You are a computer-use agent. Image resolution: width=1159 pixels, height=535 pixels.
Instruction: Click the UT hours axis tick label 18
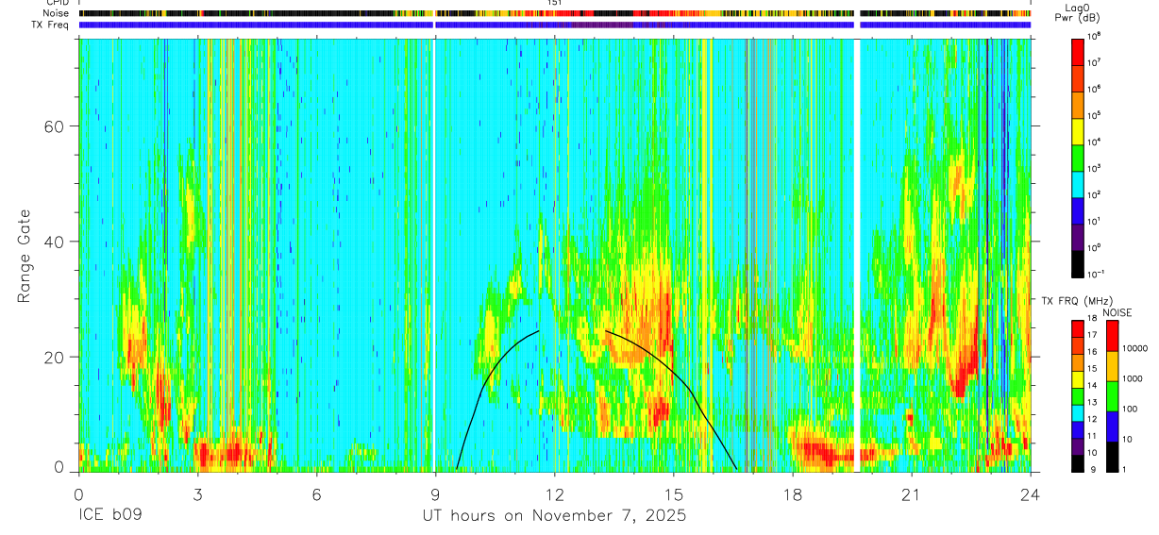(793, 494)
